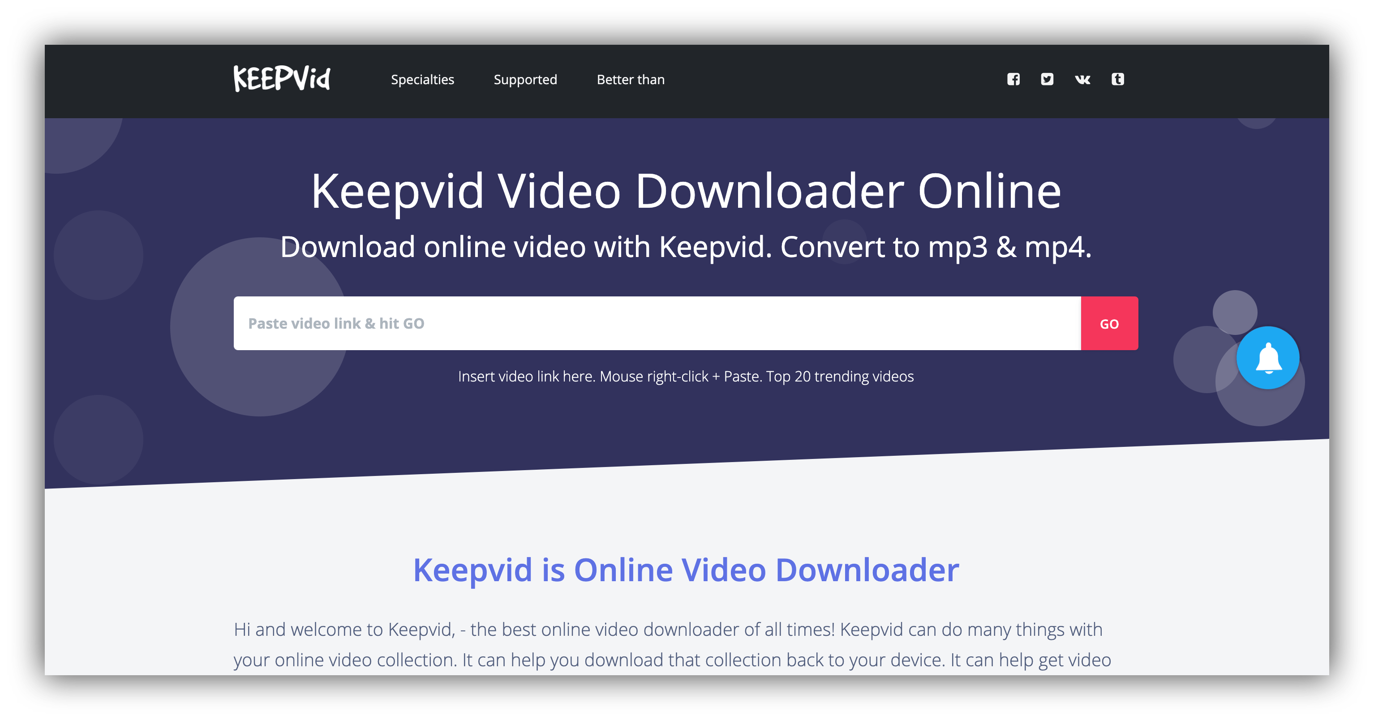This screenshot has width=1374, height=720.
Task: Expand the Supported platforms dropdown
Action: (x=526, y=80)
